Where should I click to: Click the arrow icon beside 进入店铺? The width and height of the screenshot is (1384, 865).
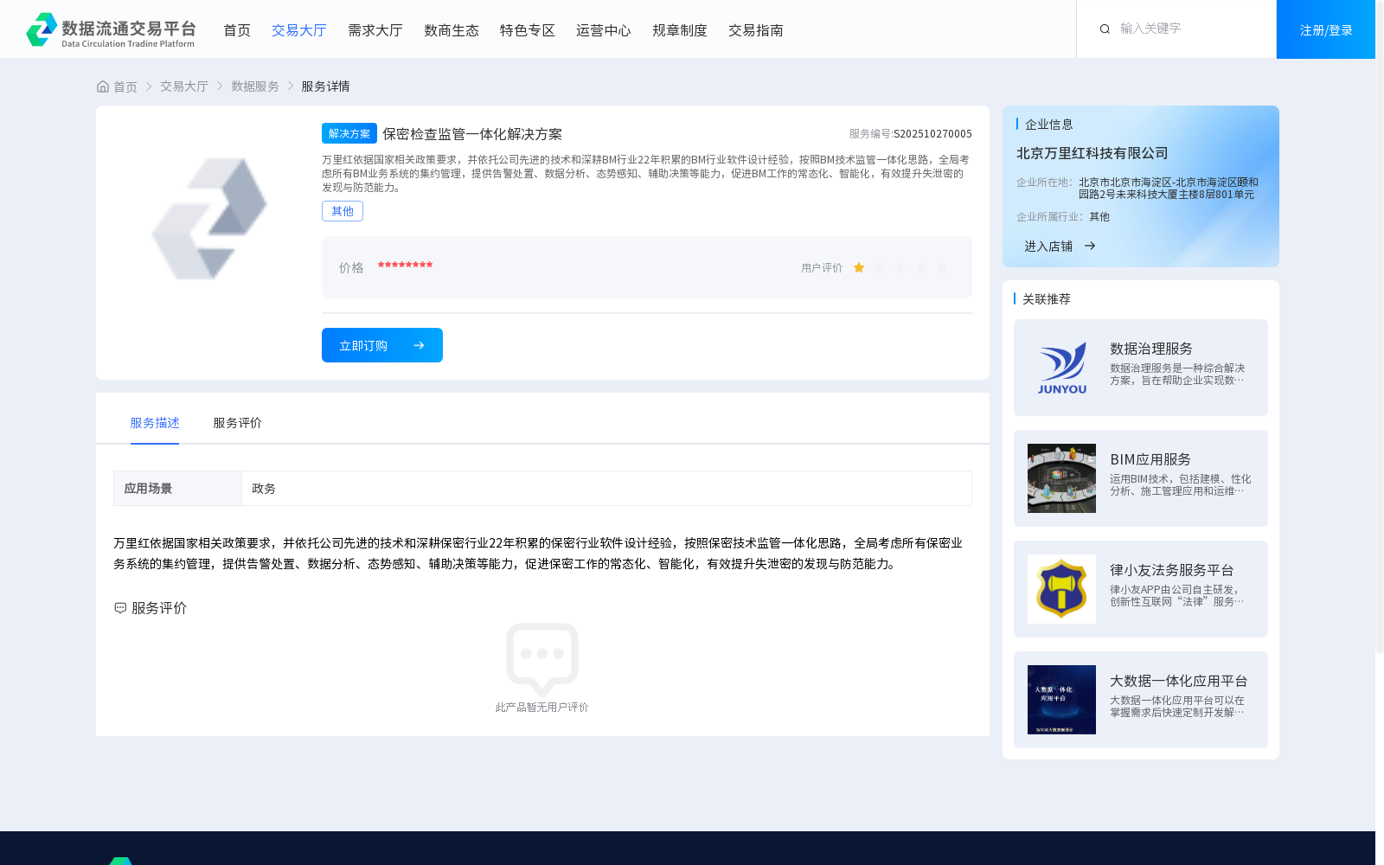(x=1090, y=246)
